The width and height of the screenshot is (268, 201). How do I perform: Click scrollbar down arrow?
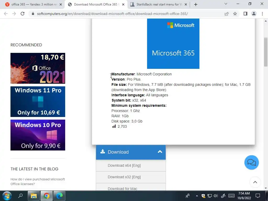point(266,188)
